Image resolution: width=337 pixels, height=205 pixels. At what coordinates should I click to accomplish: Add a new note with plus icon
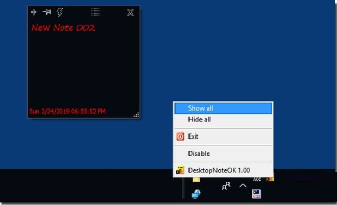[34, 12]
